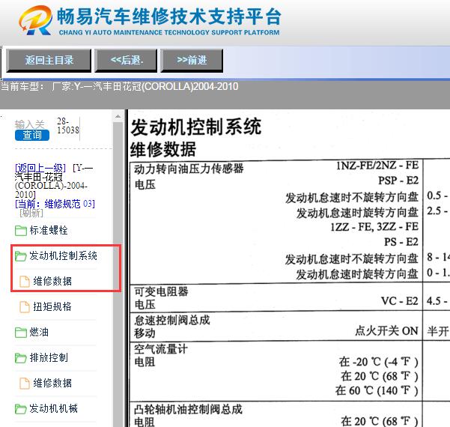Click the 畅易汽车维修技术支持平台 title

click(168, 17)
